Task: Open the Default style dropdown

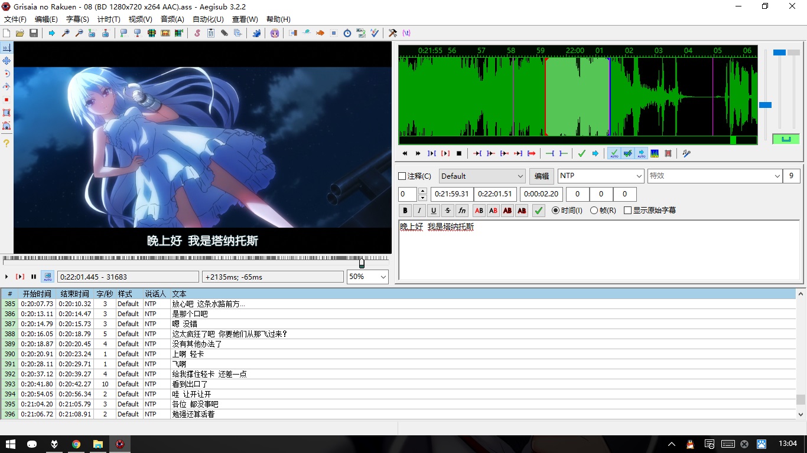Action: 482,176
